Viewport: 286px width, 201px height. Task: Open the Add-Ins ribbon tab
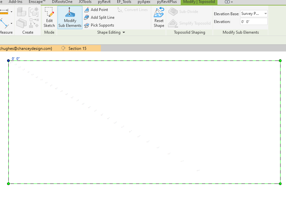pyautogui.click(x=15, y=2)
